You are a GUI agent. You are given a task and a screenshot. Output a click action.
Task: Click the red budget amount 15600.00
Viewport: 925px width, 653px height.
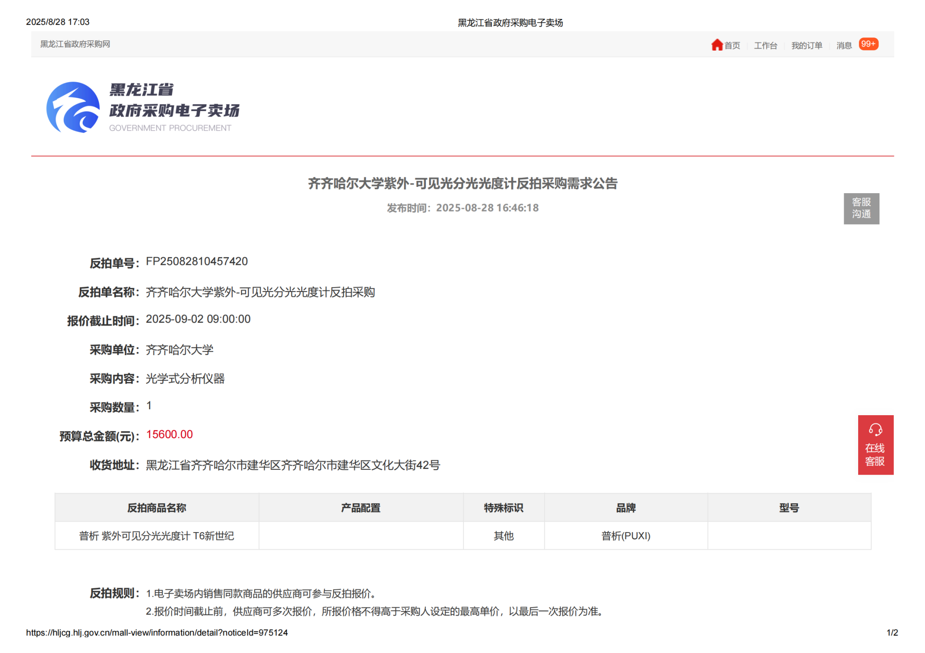pyautogui.click(x=169, y=435)
